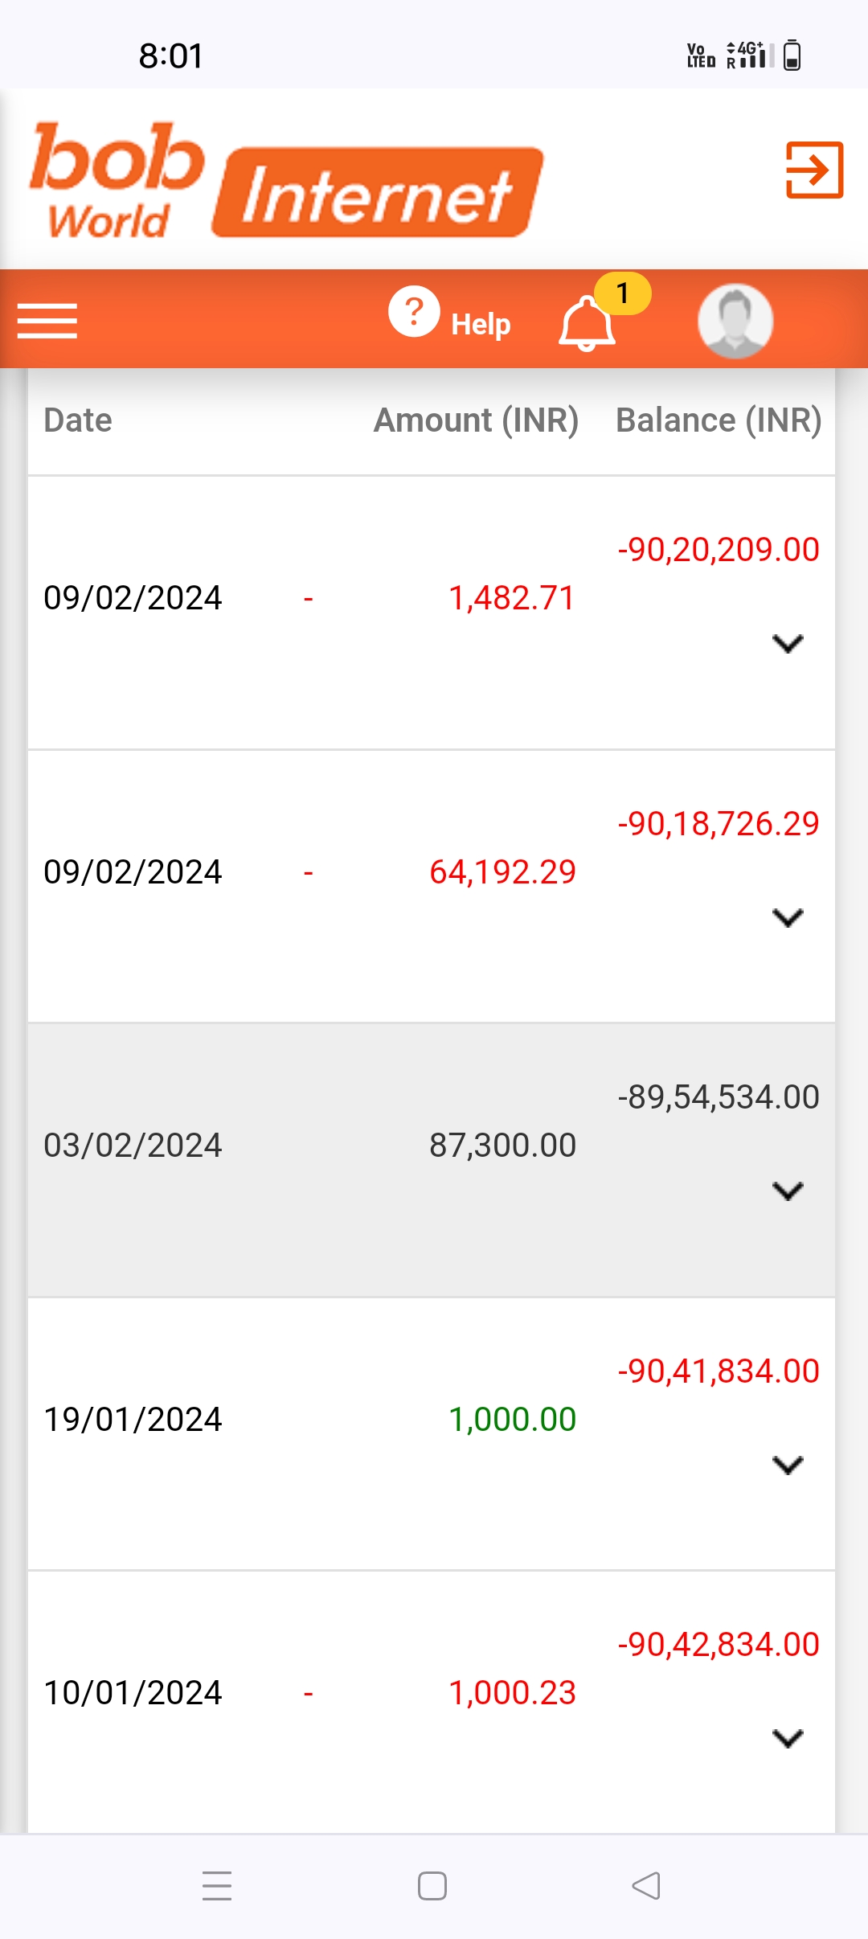Image resolution: width=868 pixels, height=1939 pixels.
Task: Tap the Android home button
Action: pyautogui.click(x=432, y=1886)
